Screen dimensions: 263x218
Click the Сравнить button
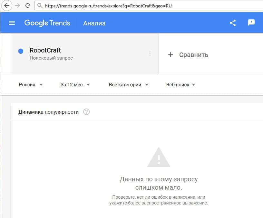[x=193, y=55]
